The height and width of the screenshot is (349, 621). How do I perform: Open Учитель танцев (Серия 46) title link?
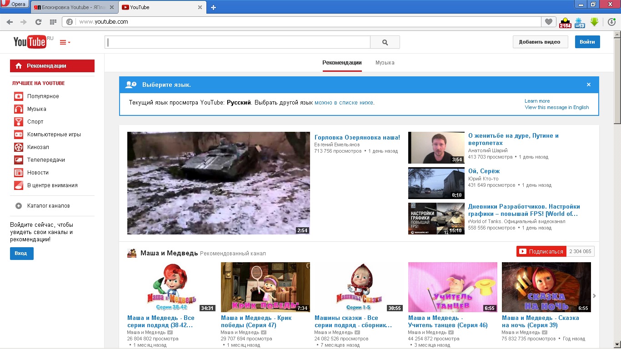tap(448, 322)
